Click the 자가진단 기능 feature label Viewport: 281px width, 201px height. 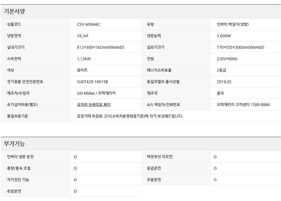(18, 180)
